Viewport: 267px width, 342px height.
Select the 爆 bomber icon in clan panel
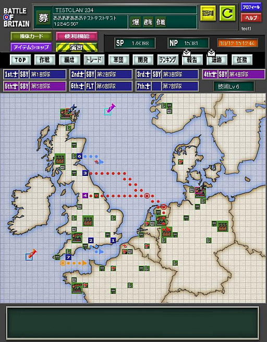[x=136, y=22]
